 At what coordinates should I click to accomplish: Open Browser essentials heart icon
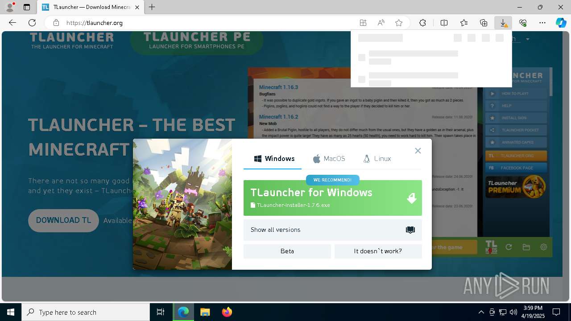click(x=523, y=23)
